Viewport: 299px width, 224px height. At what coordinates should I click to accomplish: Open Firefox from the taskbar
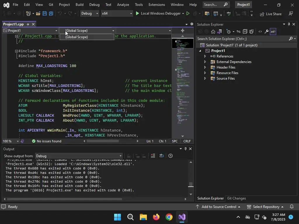pos(156,217)
